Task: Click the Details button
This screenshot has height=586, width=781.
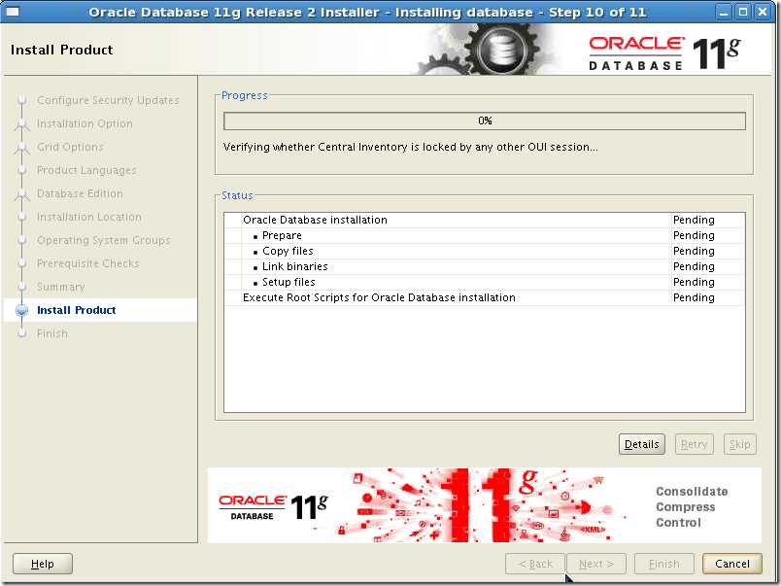Action: pyautogui.click(x=641, y=444)
